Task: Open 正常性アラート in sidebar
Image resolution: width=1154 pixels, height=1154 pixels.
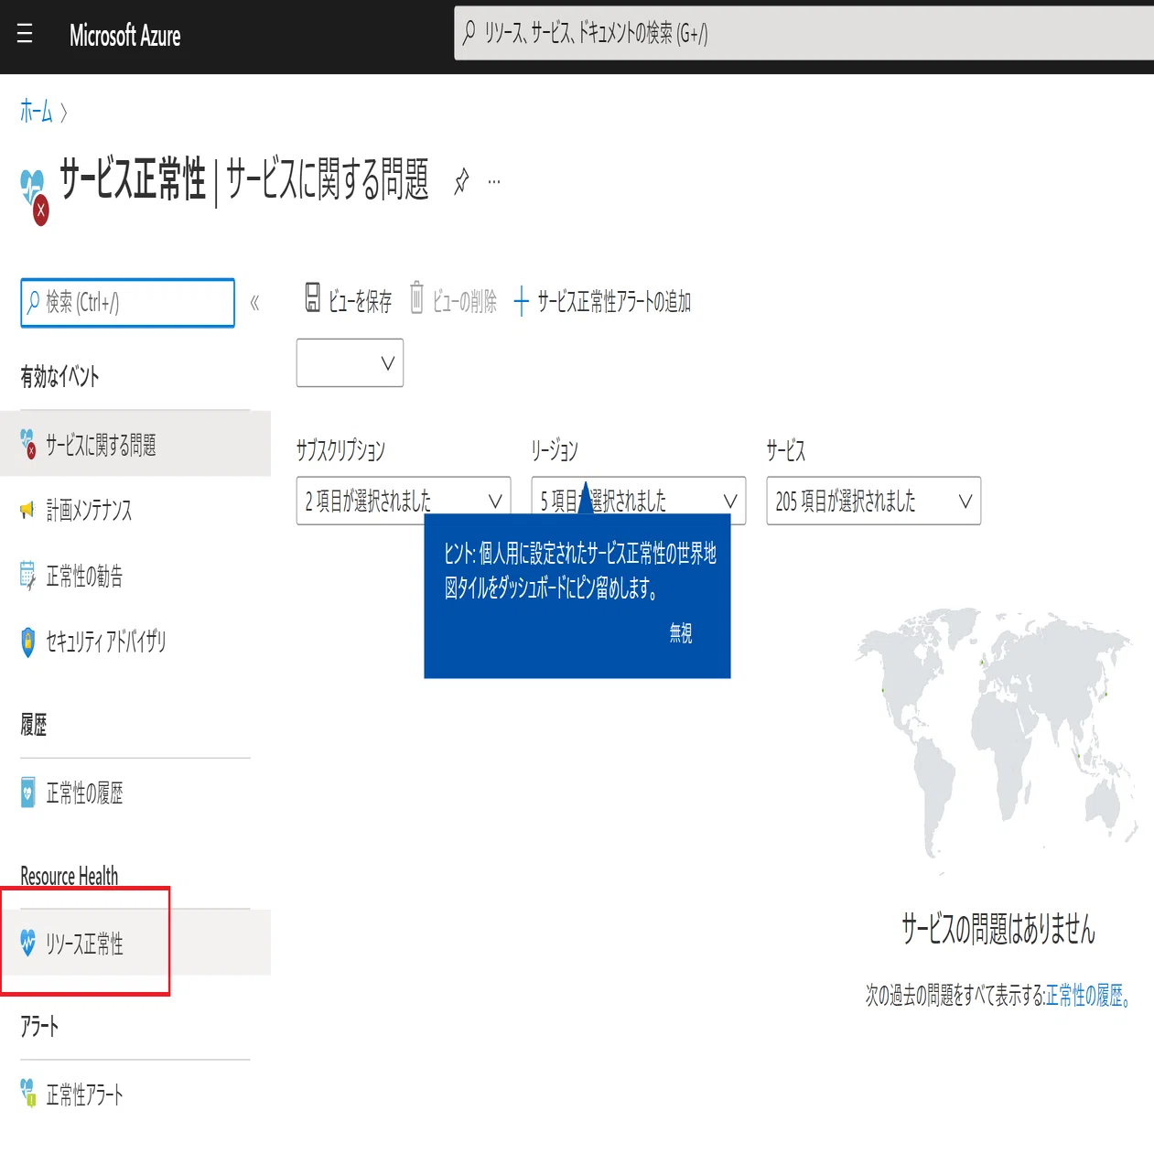Action: 135,1094
